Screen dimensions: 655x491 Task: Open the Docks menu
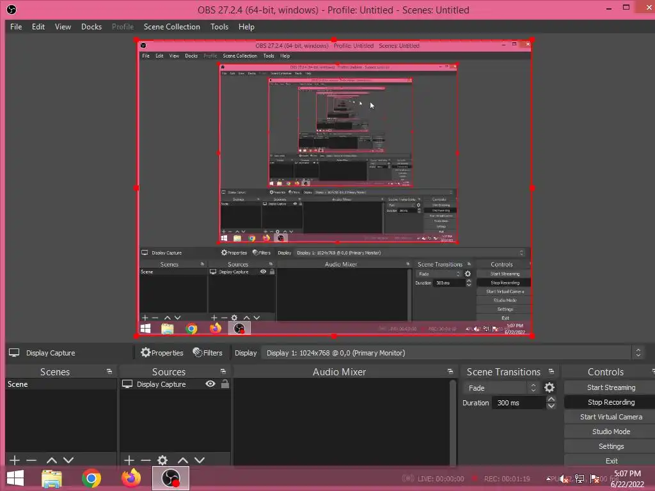pyautogui.click(x=91, y=27)
